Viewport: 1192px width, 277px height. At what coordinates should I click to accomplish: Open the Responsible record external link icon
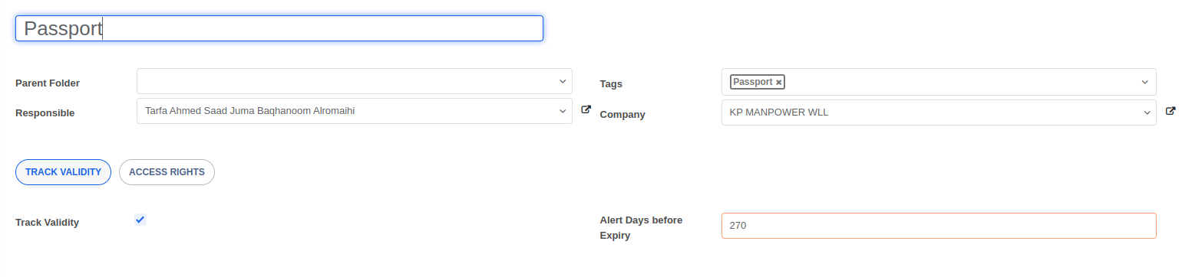[586, 110]
